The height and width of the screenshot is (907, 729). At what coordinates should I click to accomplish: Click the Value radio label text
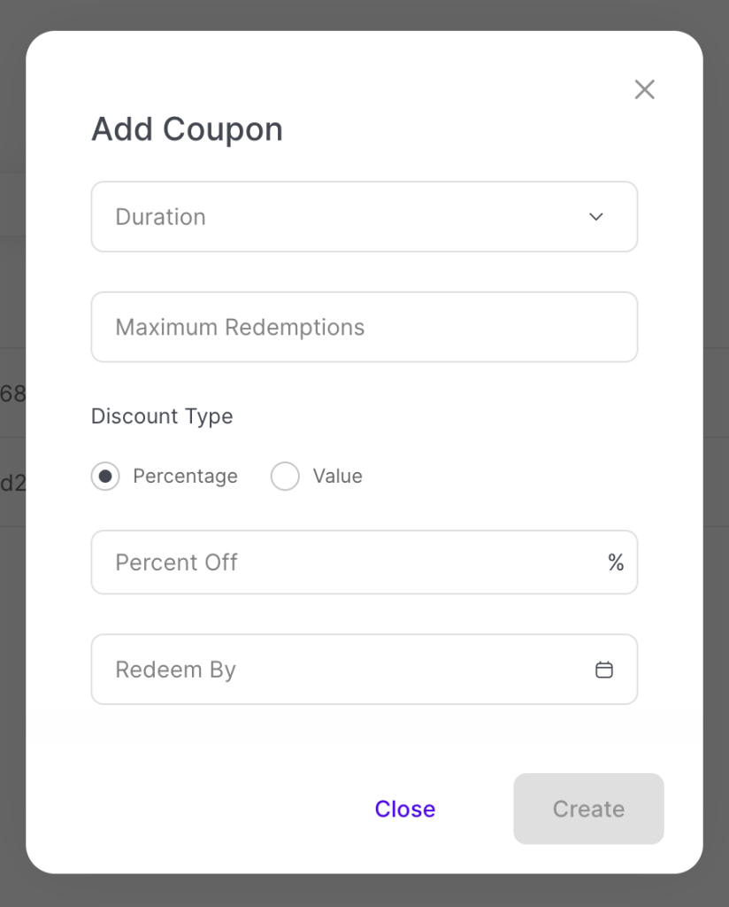click(337, 477)
